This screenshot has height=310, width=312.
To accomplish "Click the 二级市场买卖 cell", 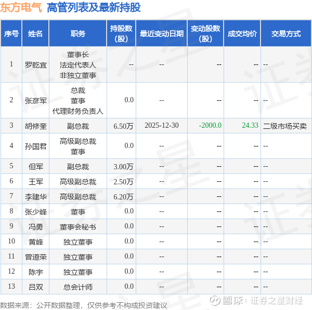I will (x=285, y=126).
